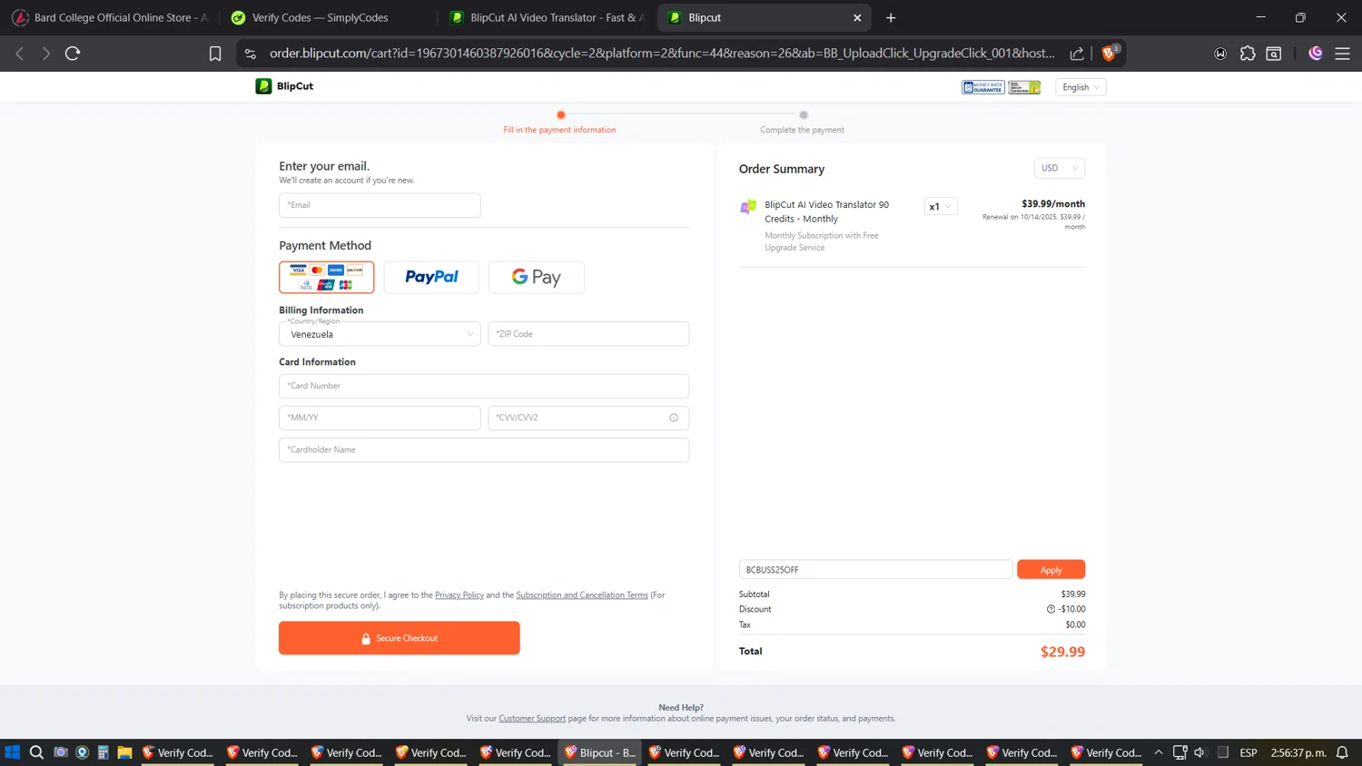Open Brave Shields lion icon in address bar
The image size is (1362, 766).
click(x=1109, y=53)
